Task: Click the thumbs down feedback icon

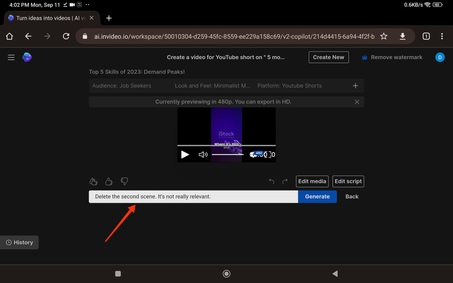Action: (x=124, y=181)
